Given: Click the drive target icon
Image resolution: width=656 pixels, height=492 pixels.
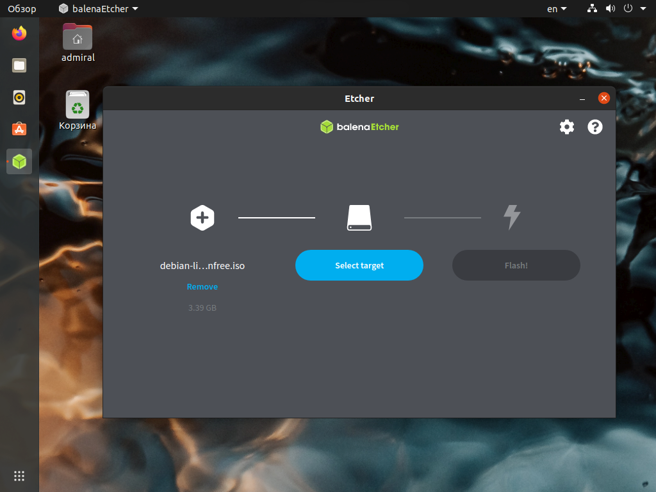Looking at the screenshot, I should (359, 218).
